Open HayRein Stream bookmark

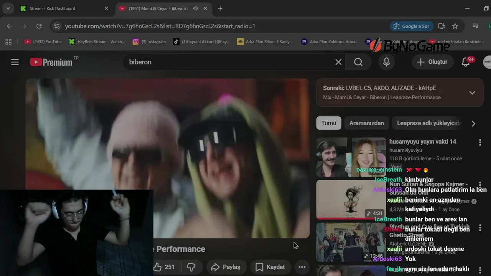97,41
